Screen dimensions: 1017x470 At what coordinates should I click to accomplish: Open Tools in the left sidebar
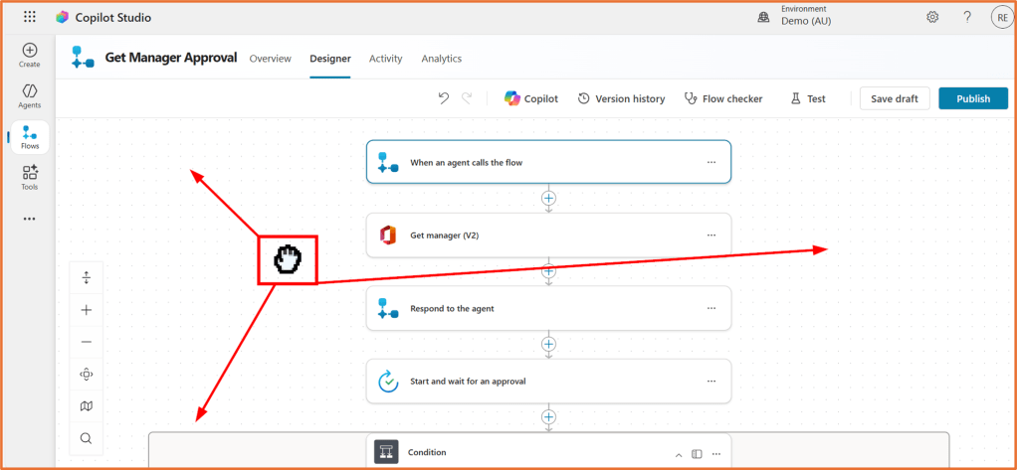point(30,178)
